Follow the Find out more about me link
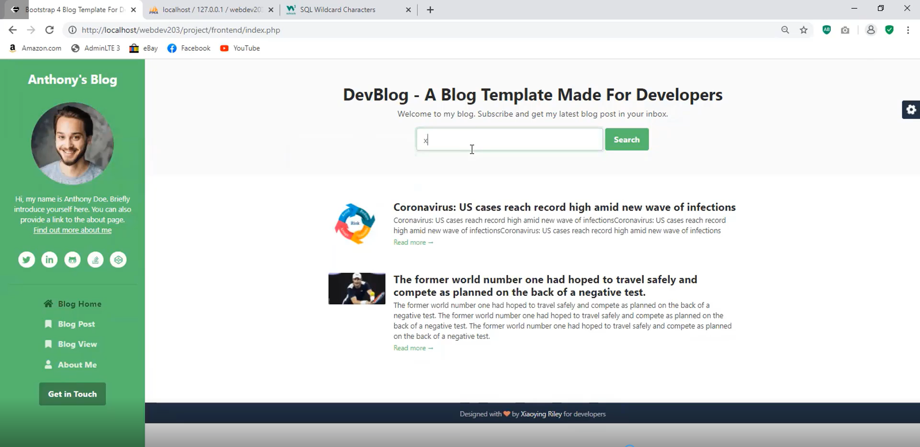Screen dimensions: 920x447 [x=72, y=230]
